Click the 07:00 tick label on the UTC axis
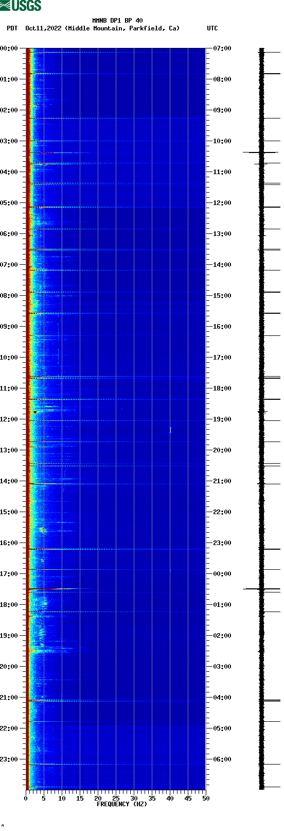Screen dimensions: 284x831 coord(222,48)
